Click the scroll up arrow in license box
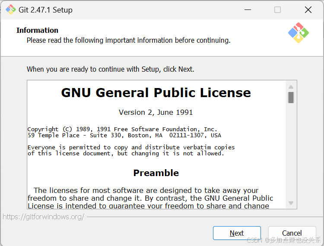Screen dimensions: 324x246 (x=291, y=87)
